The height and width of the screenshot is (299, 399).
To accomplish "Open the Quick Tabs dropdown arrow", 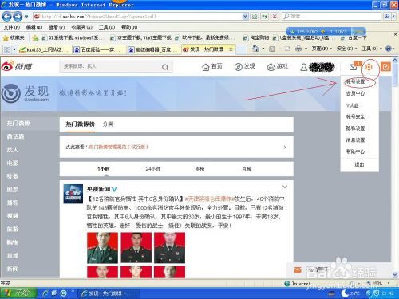I will point(14,49).
